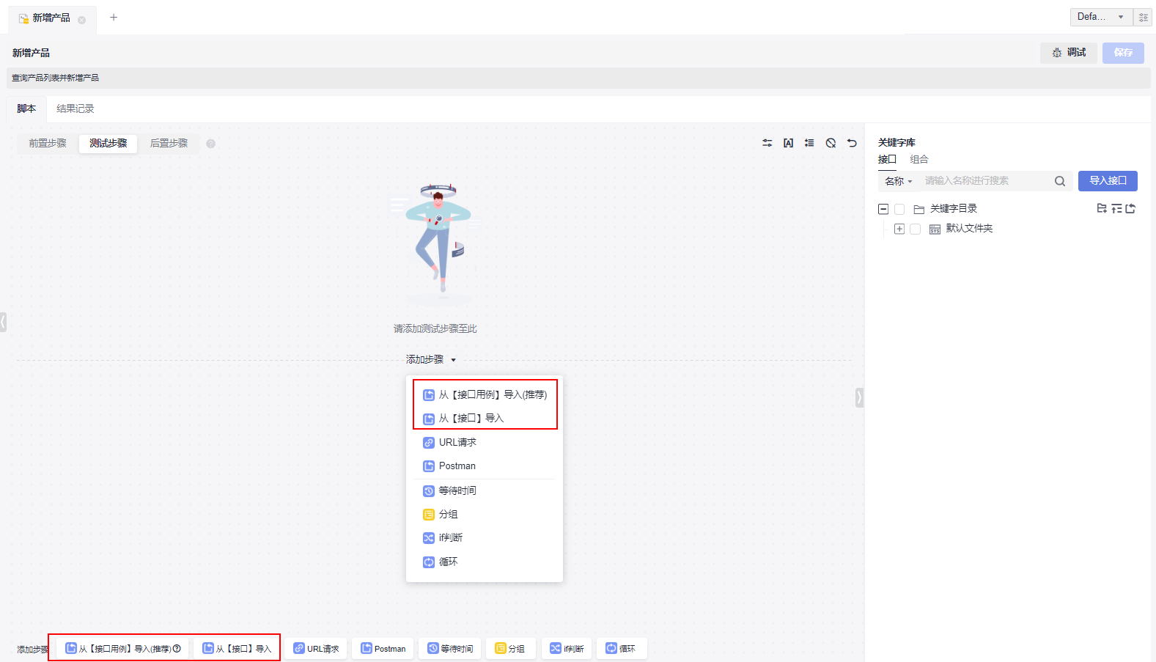The height and width of the screenshot is (662, 1156).
Task: Switch to 前置步骤 tab
Action: (x=48, y=144)
